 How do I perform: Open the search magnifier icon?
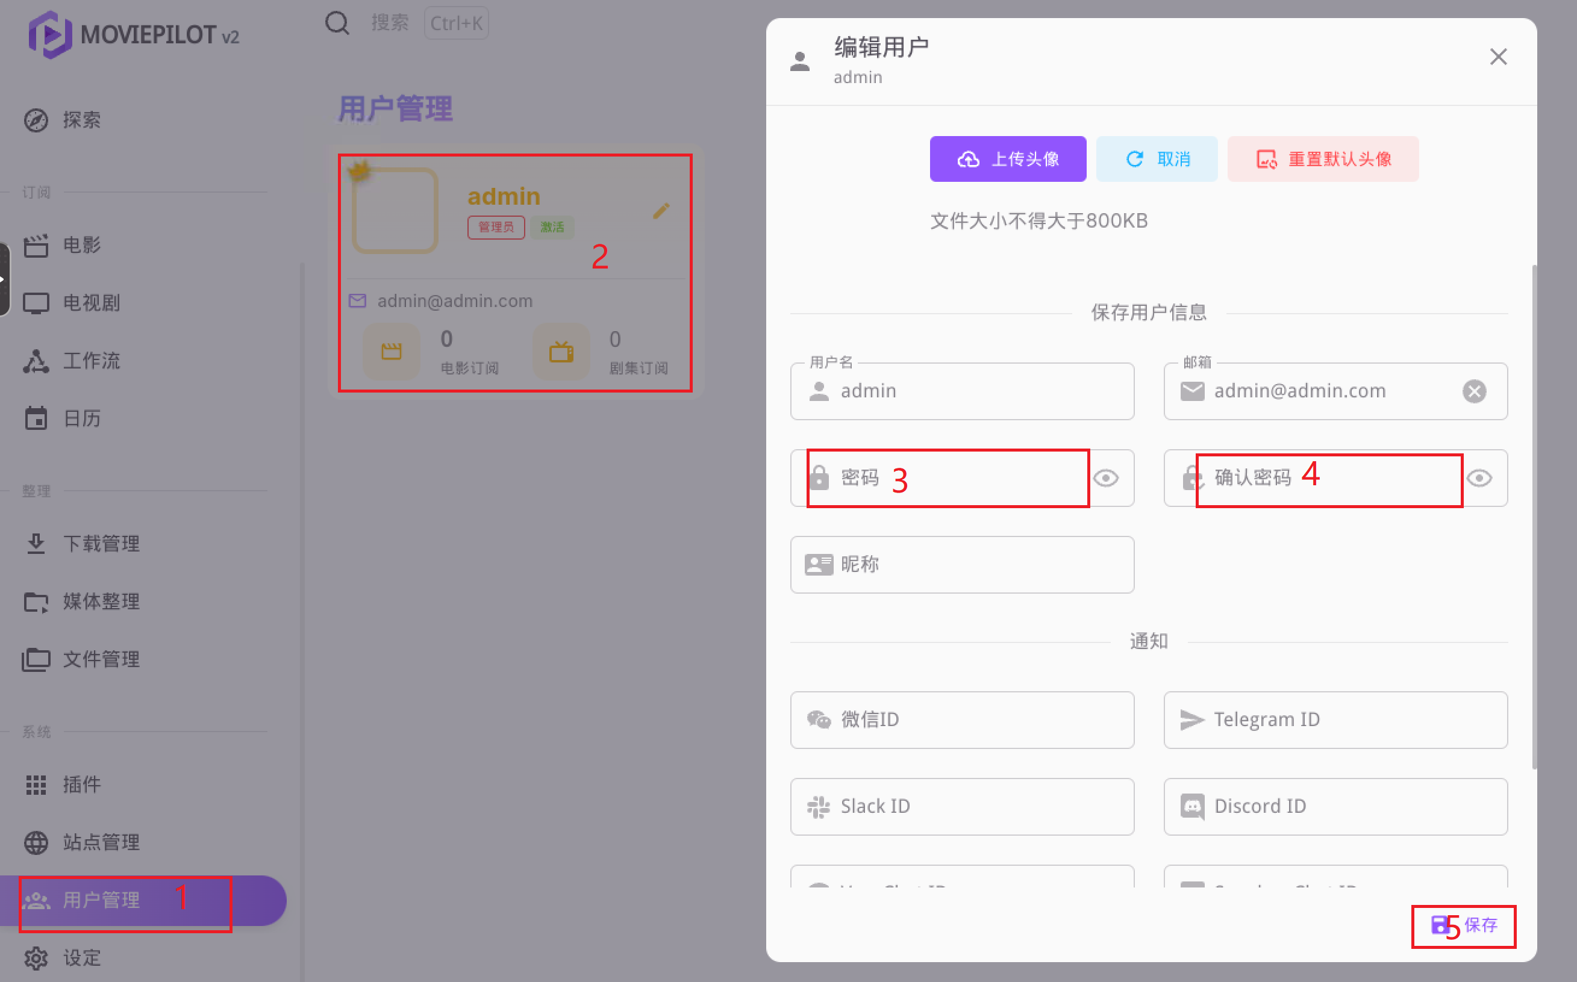point(337,23)
